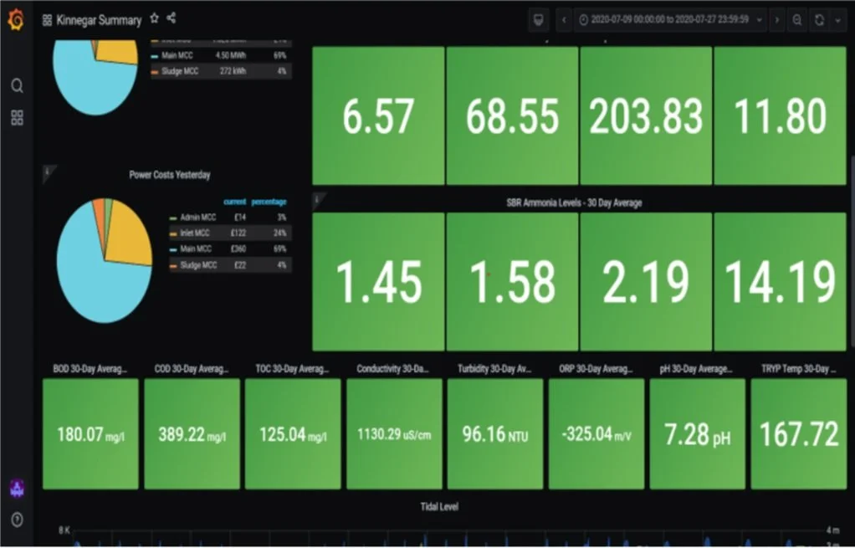The width and height of the screenshot is (855, 548).
Task: Toggle Main MCC 4.50 MWh legend entry
Action: pyautogui.click(x=177, y=55)
